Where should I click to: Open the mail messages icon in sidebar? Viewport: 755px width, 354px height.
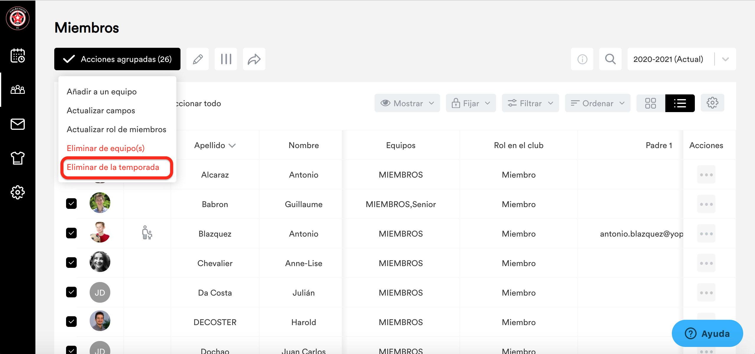click(x=18, y=124)
